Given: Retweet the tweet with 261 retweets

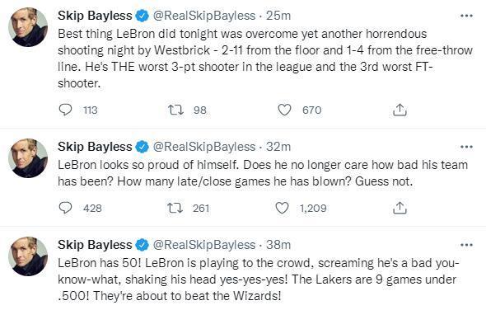Looking at the screenshot, I should tap(175, 208).
